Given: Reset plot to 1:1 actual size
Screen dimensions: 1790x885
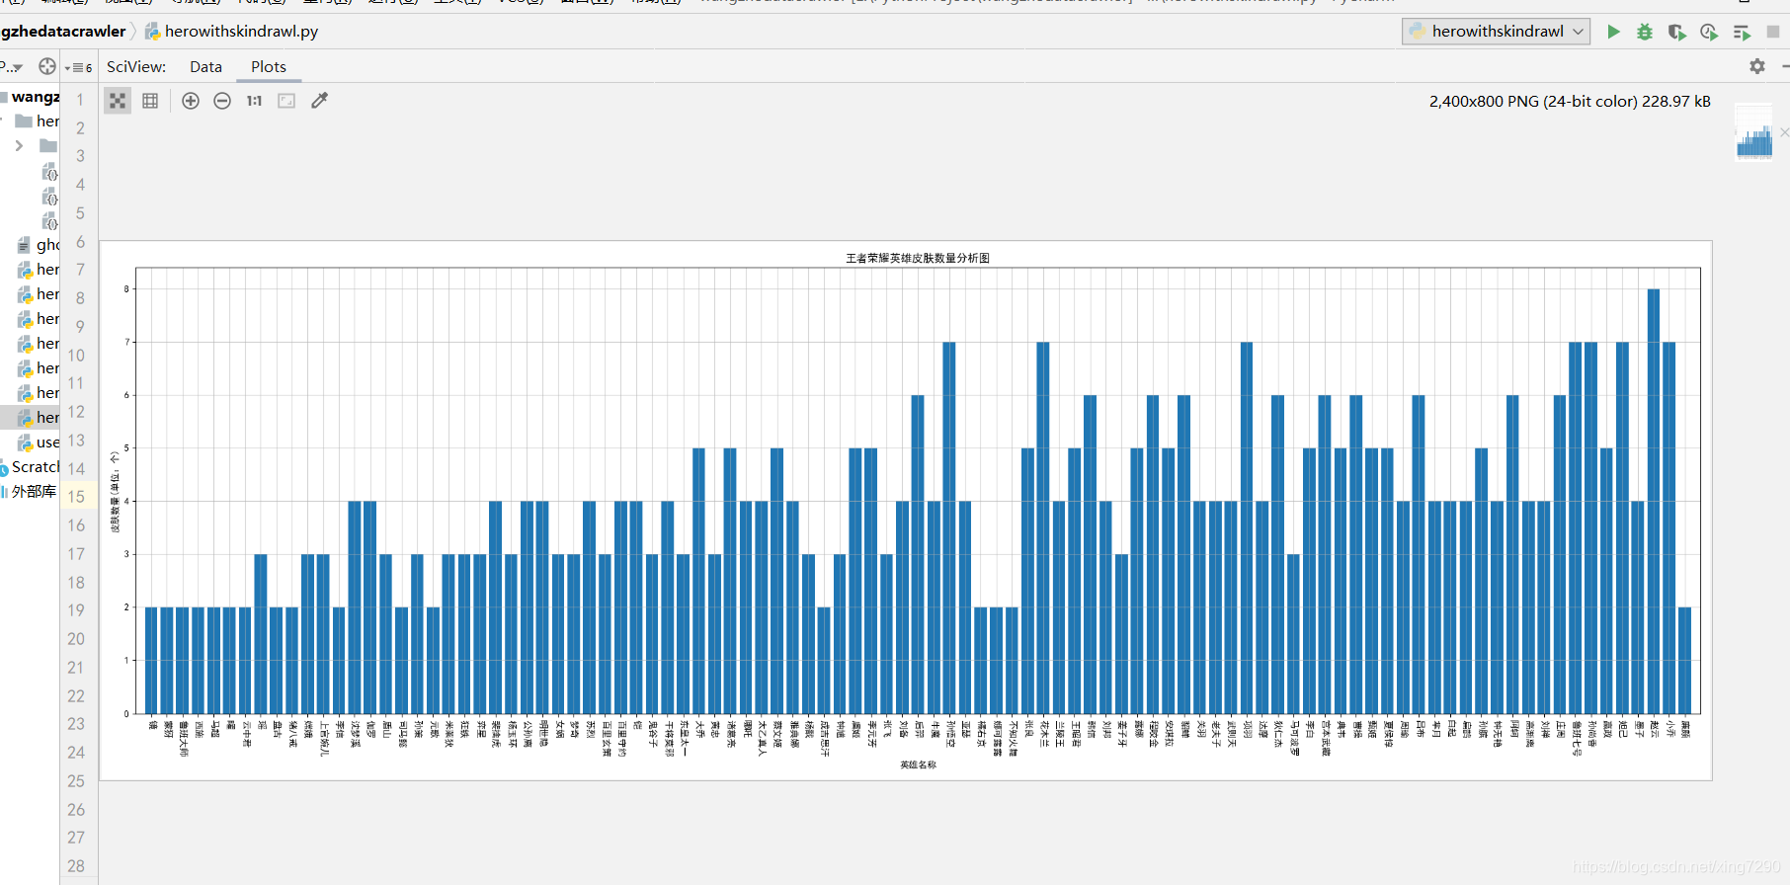Looking at the screenshot, I should coord(254,101).
